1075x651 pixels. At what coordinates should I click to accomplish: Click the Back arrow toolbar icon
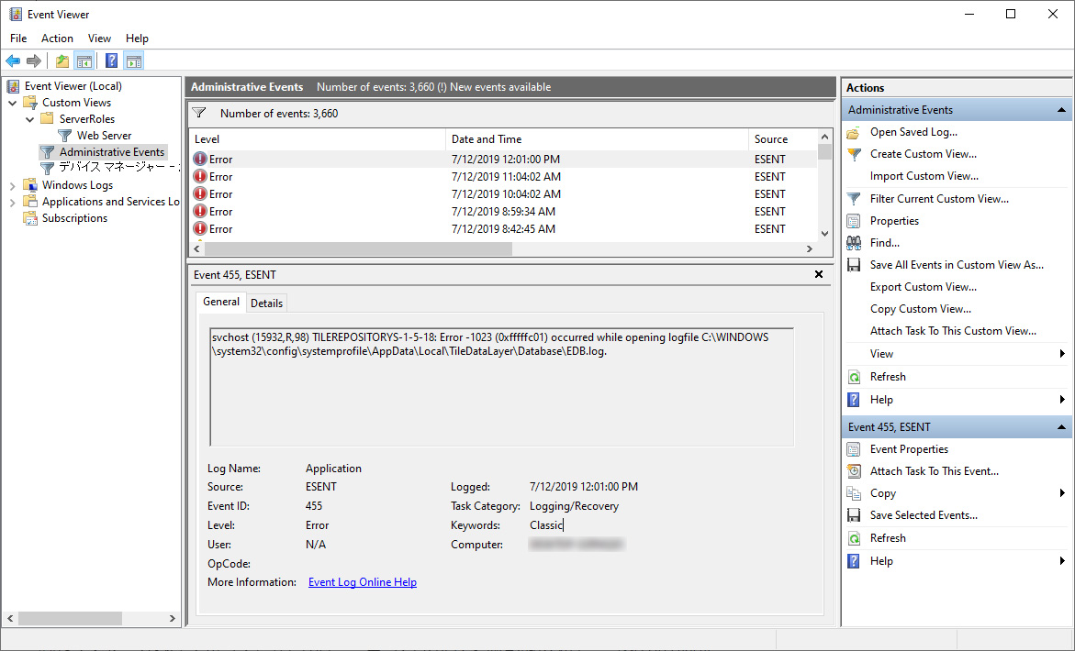pos(13,61)
